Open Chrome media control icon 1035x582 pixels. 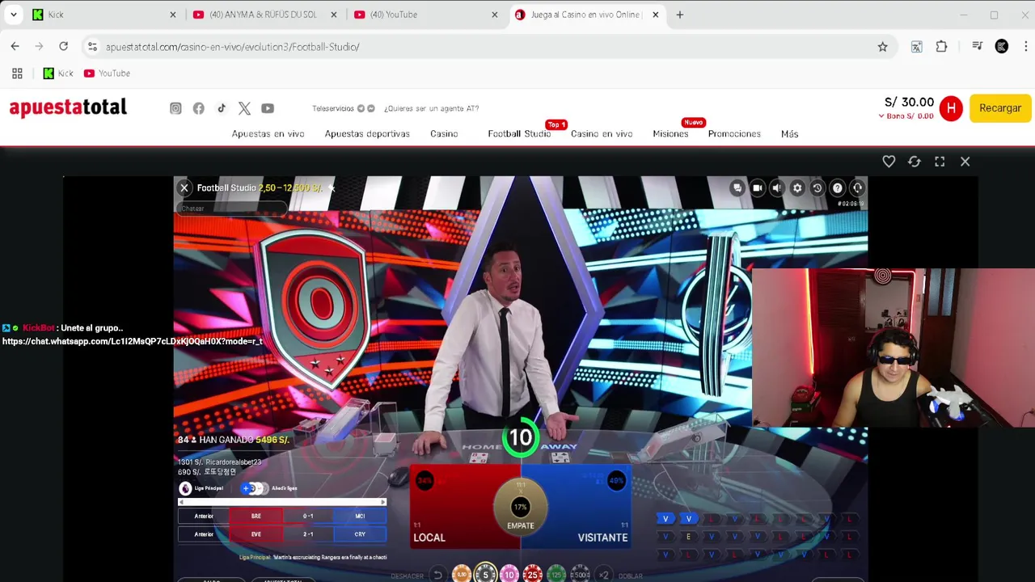(978, 47)
